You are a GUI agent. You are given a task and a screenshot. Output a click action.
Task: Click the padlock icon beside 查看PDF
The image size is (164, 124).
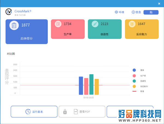tap(65, 112)
